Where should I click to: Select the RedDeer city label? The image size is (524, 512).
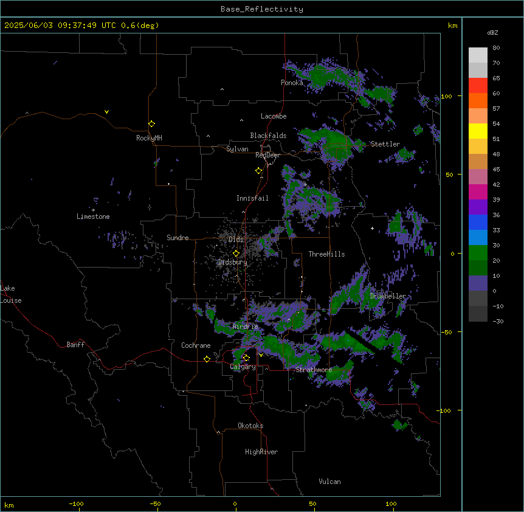pos(267,155)
